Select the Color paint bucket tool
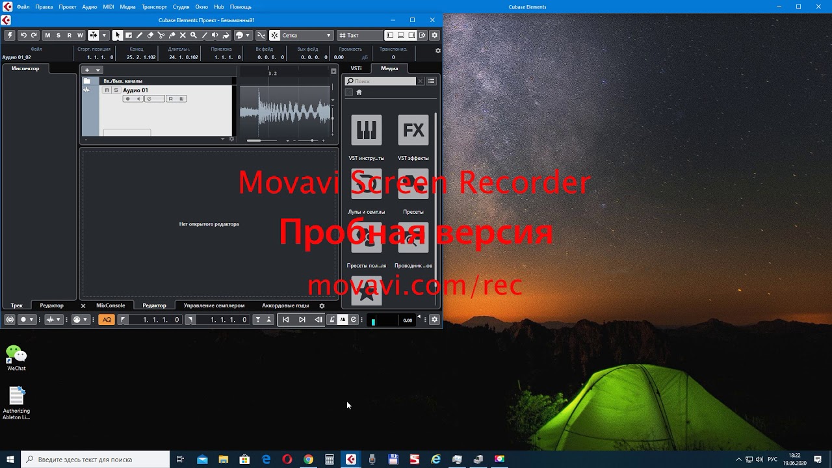The width and height of the screenshot is (832, 468). pos(226,35)
